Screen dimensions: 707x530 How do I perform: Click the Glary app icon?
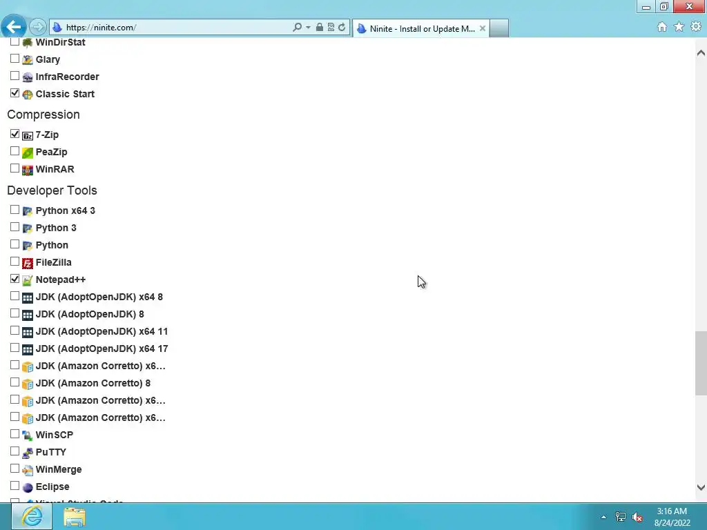(28, 59)
